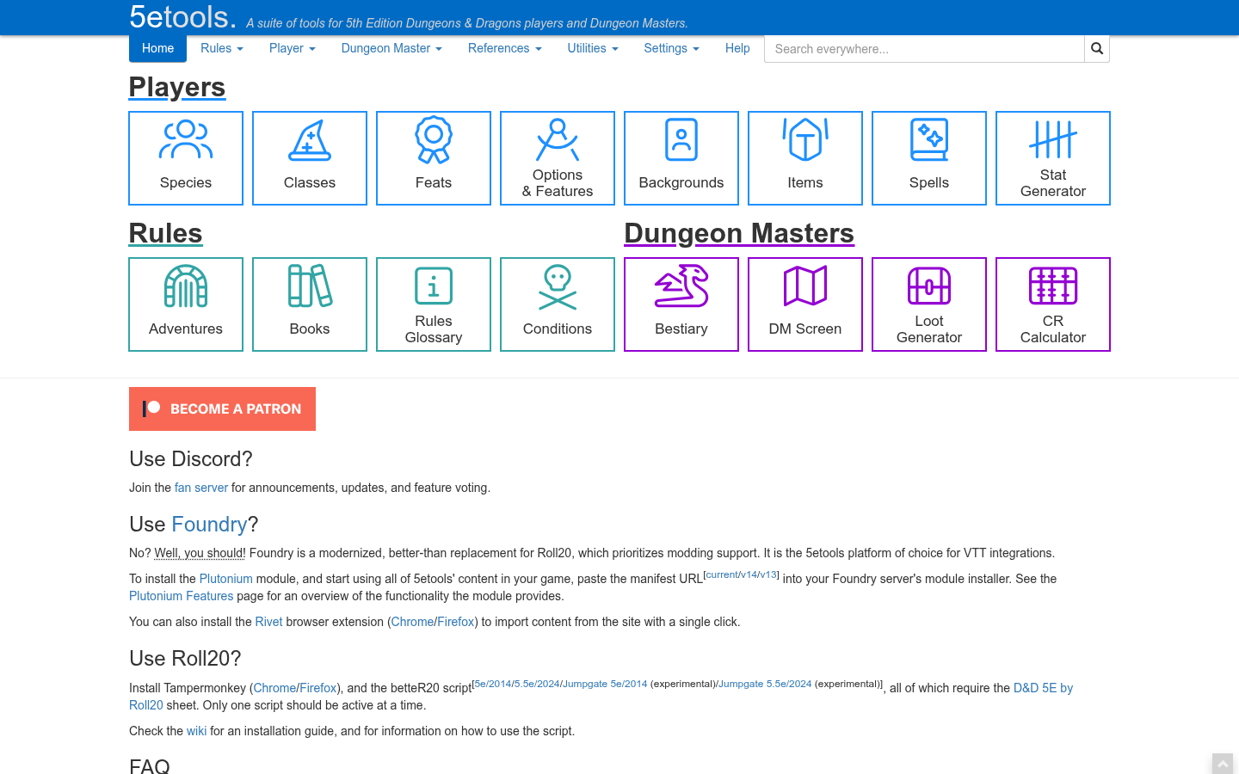
Task: Click the Players section heading
Action: (177, 87)
